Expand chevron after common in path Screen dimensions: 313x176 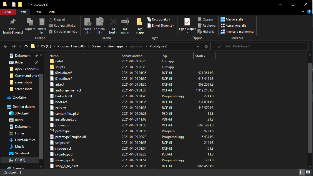[x=146, y=46]
